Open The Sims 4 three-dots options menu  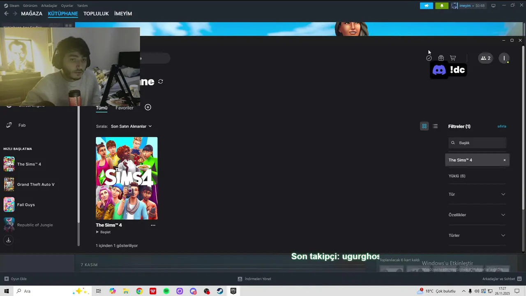click(153, 225)
